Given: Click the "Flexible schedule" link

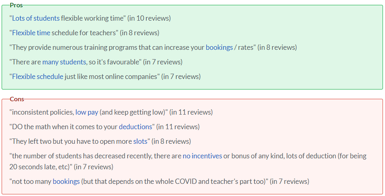Looking at the screenshot, I should click(37, 77).
